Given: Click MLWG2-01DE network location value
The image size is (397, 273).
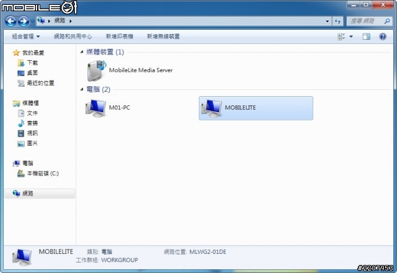Looking at the screenshot, I should click(208, 252).
